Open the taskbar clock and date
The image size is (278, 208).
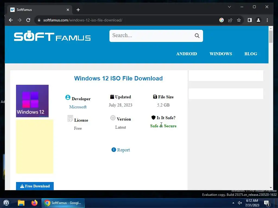252,203
